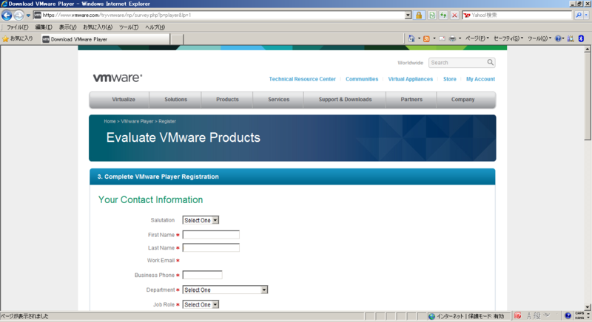The height and width of the screenshot is (322, 592).
Task: Open the Salutation Select One dropdown
Action: [x=201, y=220]
